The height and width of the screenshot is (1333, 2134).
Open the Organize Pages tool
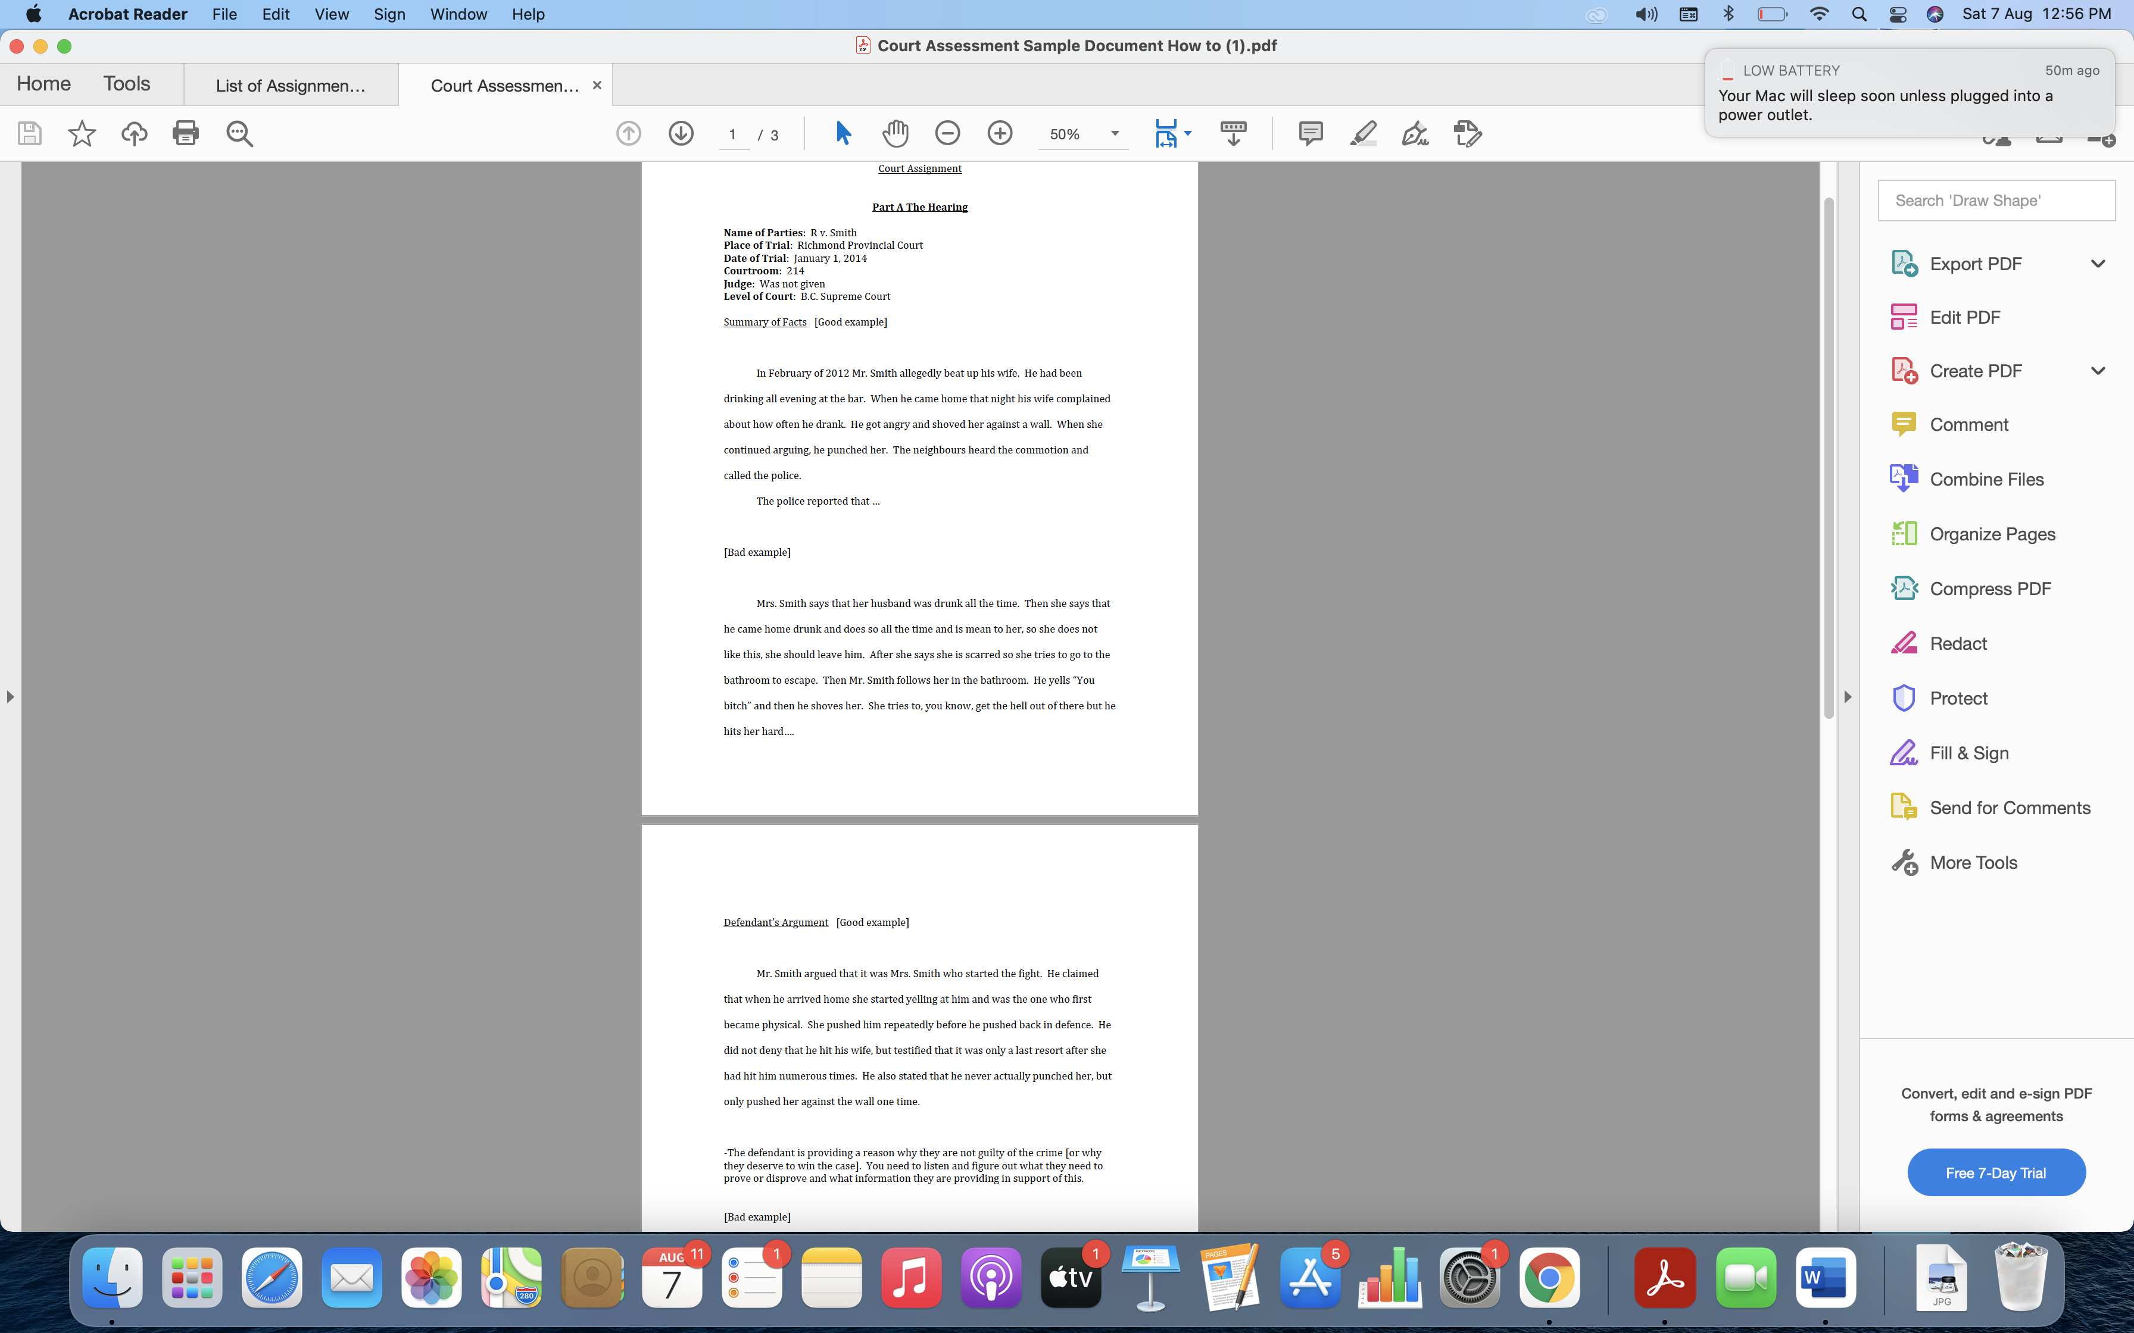pos(1992,533)
